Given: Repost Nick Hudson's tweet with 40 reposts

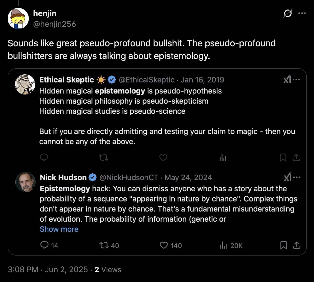Looking at the screenshot, I should pyautogui.click(x=109, y=245).
